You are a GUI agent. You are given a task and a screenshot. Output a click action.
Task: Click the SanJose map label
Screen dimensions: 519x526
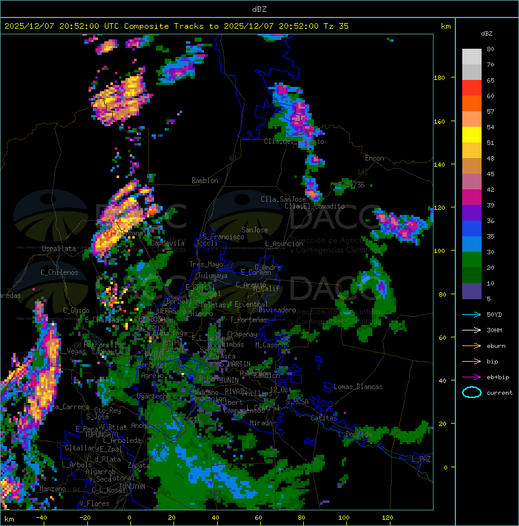click(x=255, y=230)
